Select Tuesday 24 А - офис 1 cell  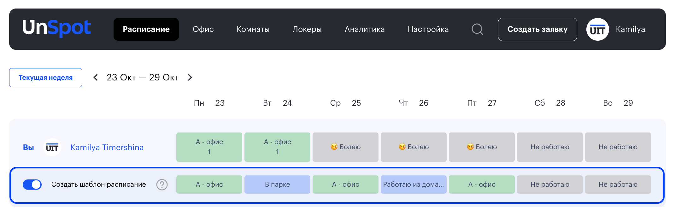coord(277,147)
